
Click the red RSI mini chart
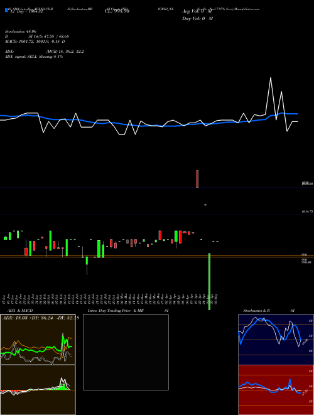(276, 390)
